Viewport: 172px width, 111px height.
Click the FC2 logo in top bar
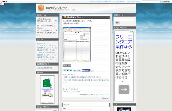tap(4, 1)
